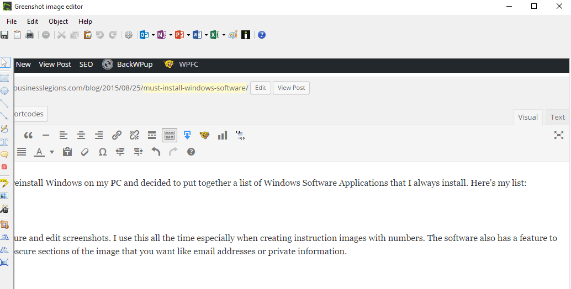Send the image to Outlook
This screenshot has height=289, width=571.
tap(144, 35)
